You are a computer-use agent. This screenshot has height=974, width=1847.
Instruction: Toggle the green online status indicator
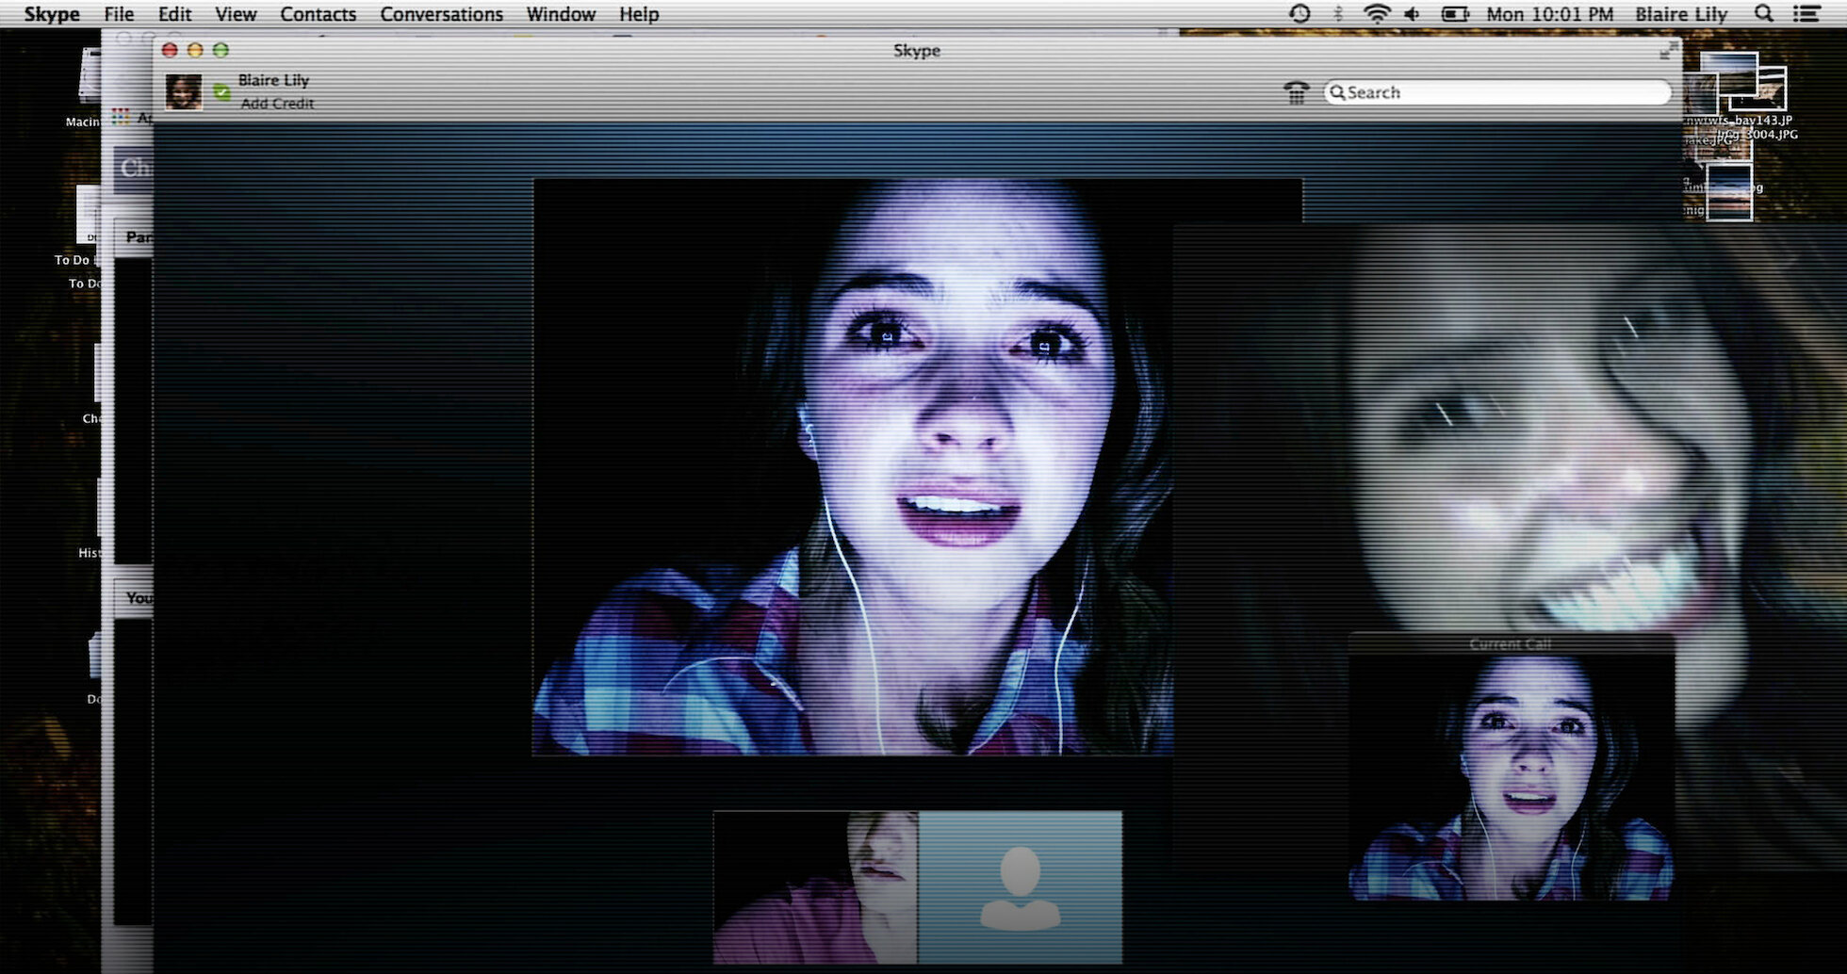point(221,91)
